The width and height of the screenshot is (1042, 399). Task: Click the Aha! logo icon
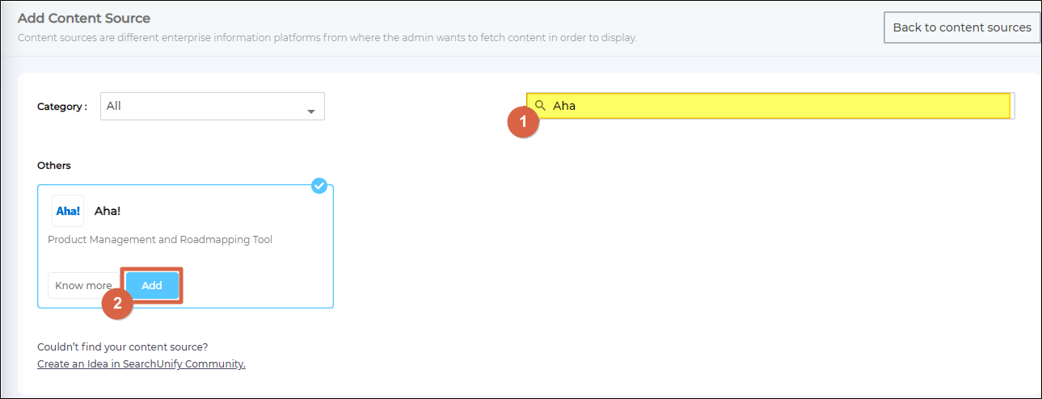pos(68,211)
